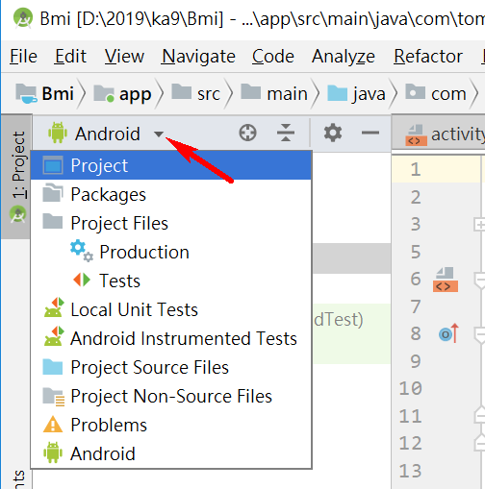Choose Project Files view option
This screenshot has height=489, width=485.
pyautogui.click(x=171, y=223)
